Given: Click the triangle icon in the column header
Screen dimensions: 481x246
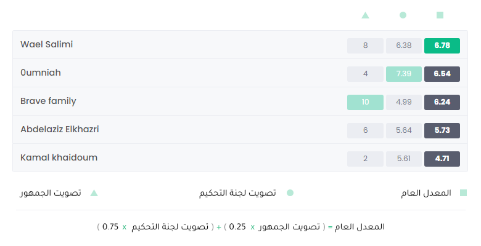Looking at the screenshot, I should pos(365,15).
